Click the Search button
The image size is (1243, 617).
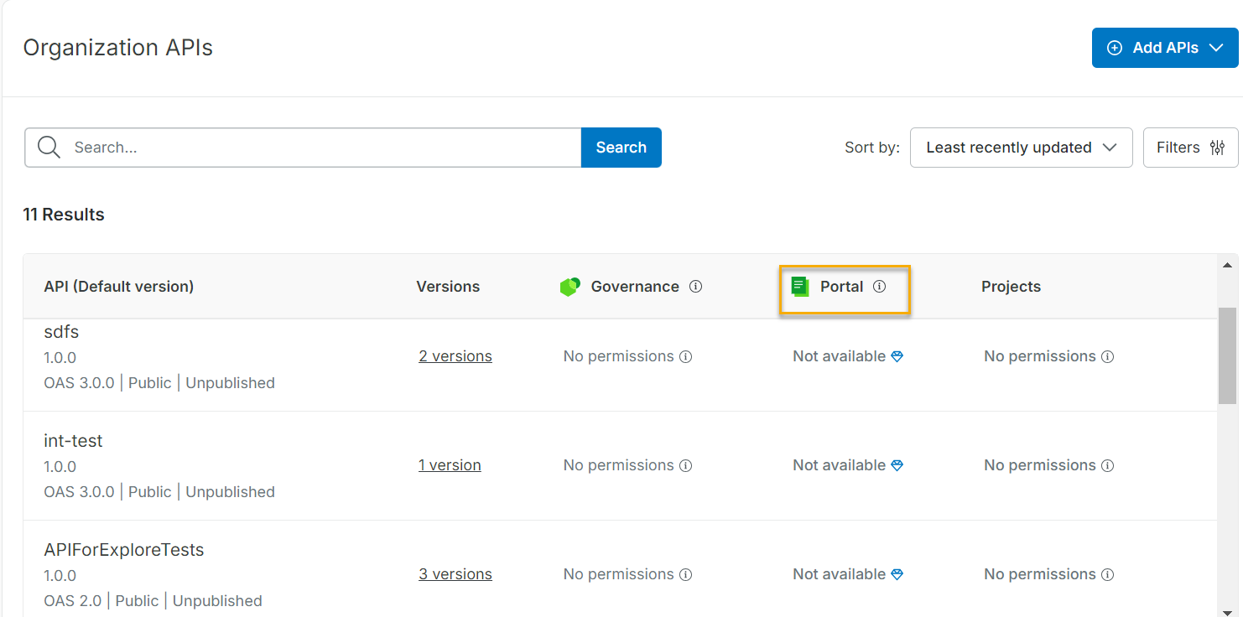pyautogui.click(x=621, y=148)
